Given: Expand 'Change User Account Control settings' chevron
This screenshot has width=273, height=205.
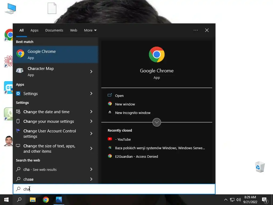Looking at the screenshot, I should 91,133.
